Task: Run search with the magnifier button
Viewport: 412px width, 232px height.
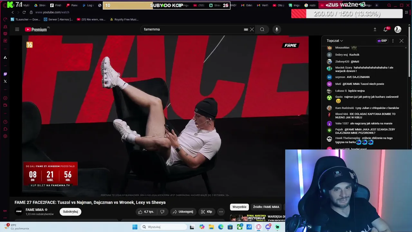Action: pos(262,29)
